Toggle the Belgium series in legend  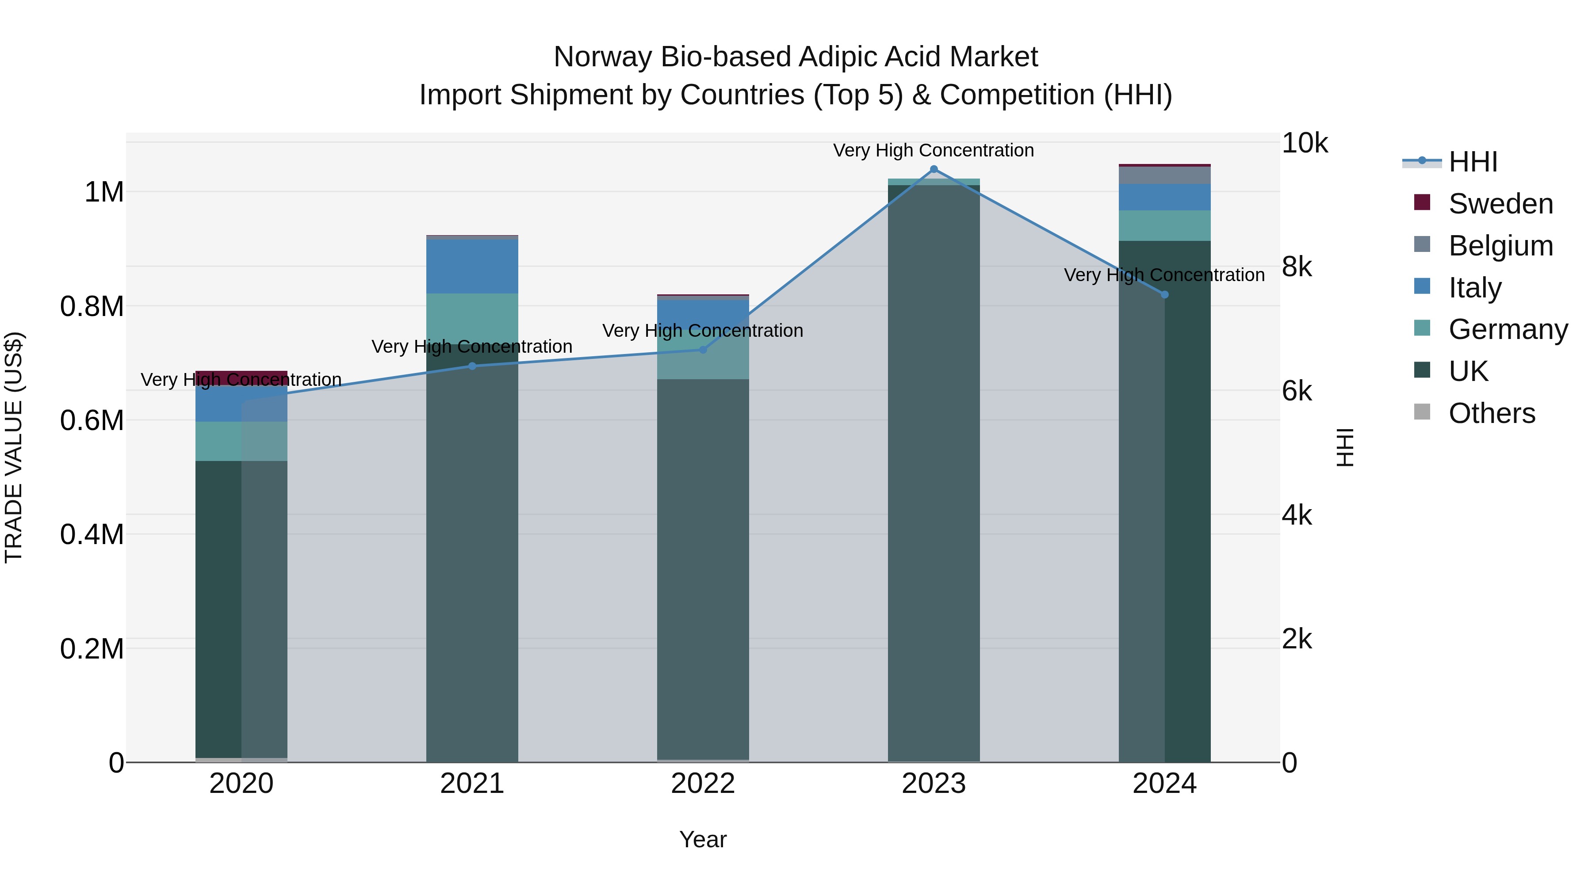pyautogui.click(x=1483, y=245)
